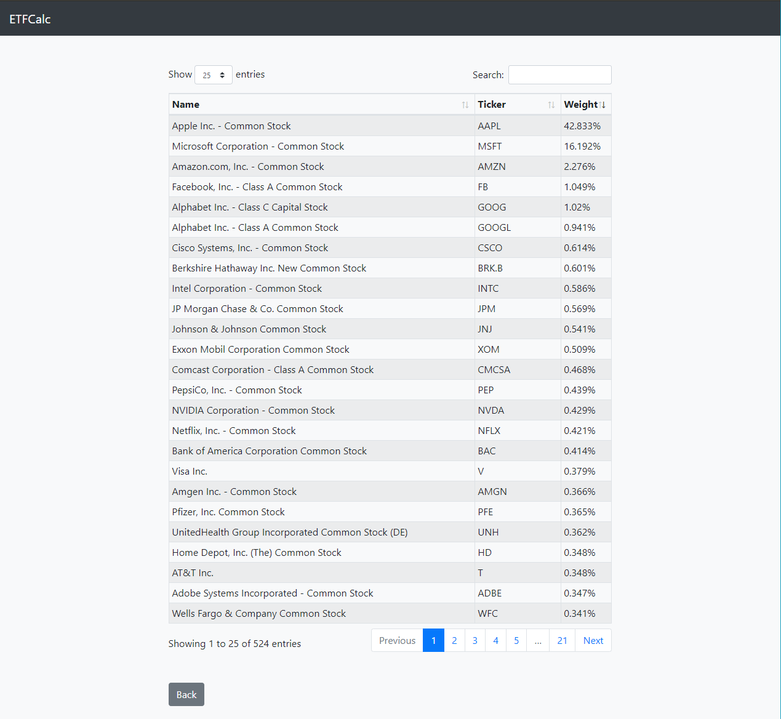Image resolution: width=781 pixels, height=719 pixels.
Task: Click the GOOG ticker cell
Action: coord(518,207)
